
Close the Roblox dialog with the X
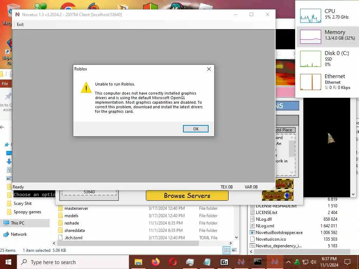tap(209, 69)
